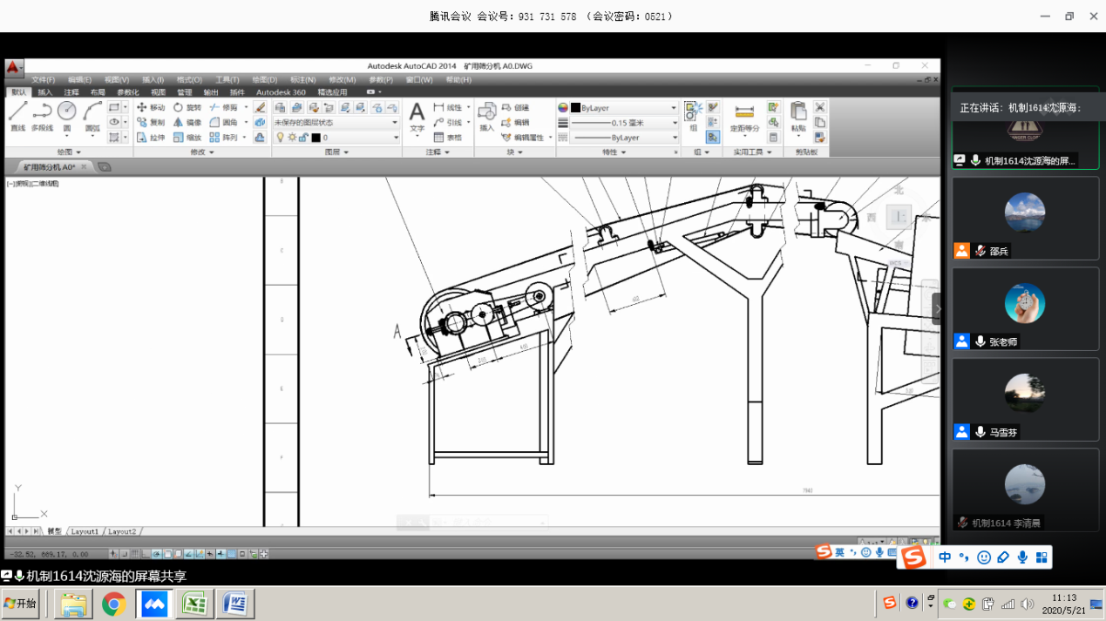The width and height of the screenshot is (1106, 621).
Task: Click the Move (移动) tool
Action: pos(150,108)
